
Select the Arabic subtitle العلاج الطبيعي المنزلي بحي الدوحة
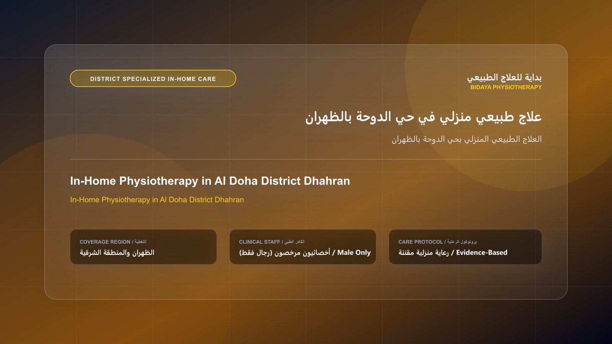467,139
